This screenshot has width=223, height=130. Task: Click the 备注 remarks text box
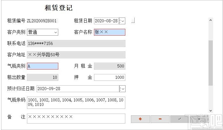click(76, 118)
